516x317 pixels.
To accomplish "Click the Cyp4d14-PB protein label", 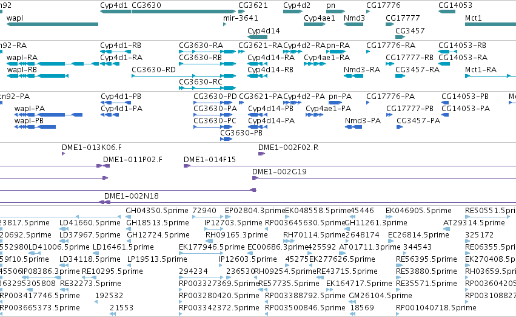I will pos(271,109).
